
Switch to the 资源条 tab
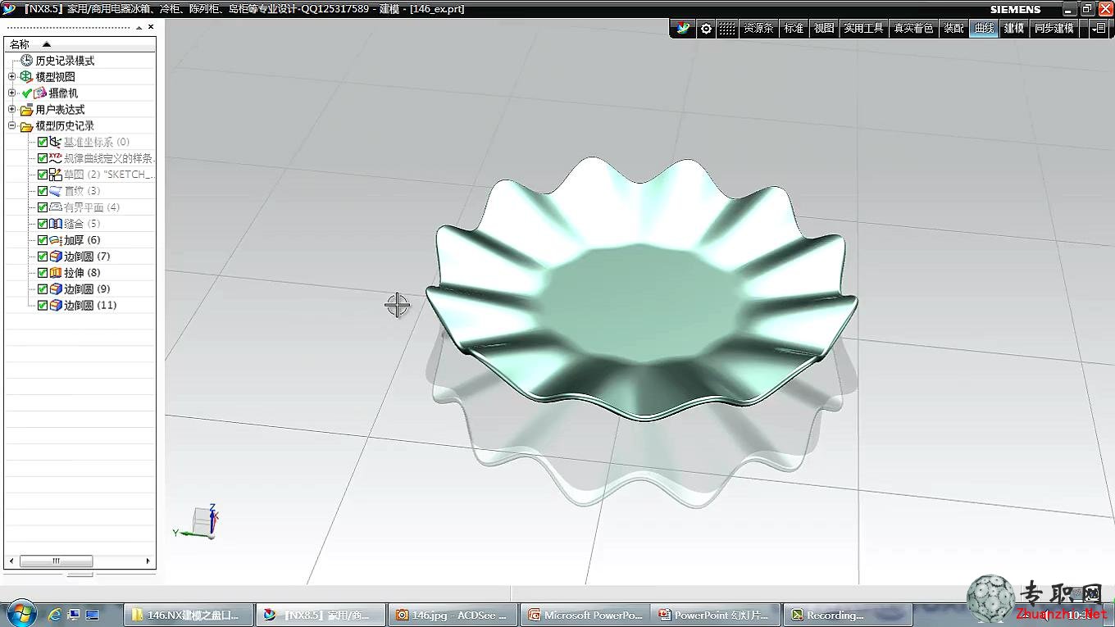(758, 28)
